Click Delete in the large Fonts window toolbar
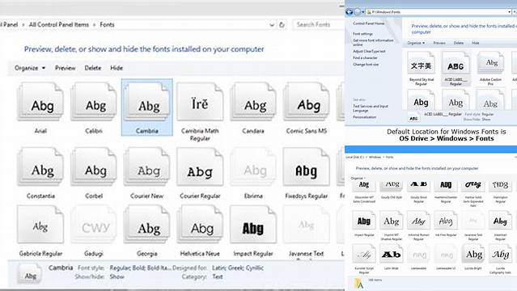517x291 pixels. point(93,68)
